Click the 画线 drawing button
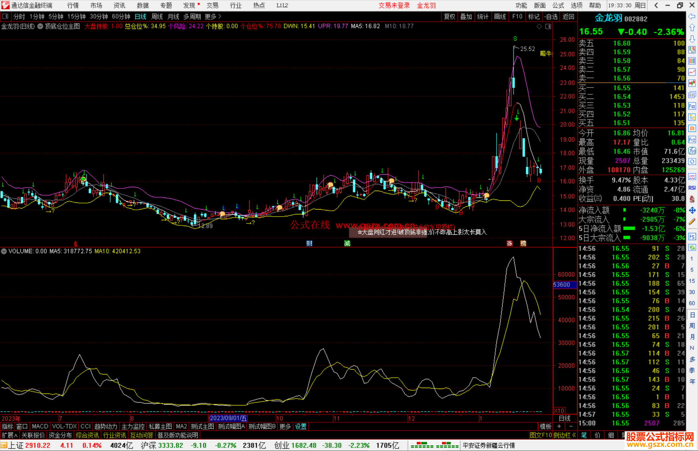The height and width of the screenshot is (451, 698). 500,16
